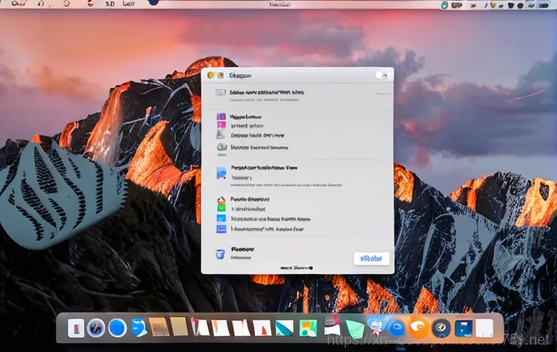This screenshot has height=352, width=557.
Task: Click the blue document icon in the dialog list
Action: point(221,173)
